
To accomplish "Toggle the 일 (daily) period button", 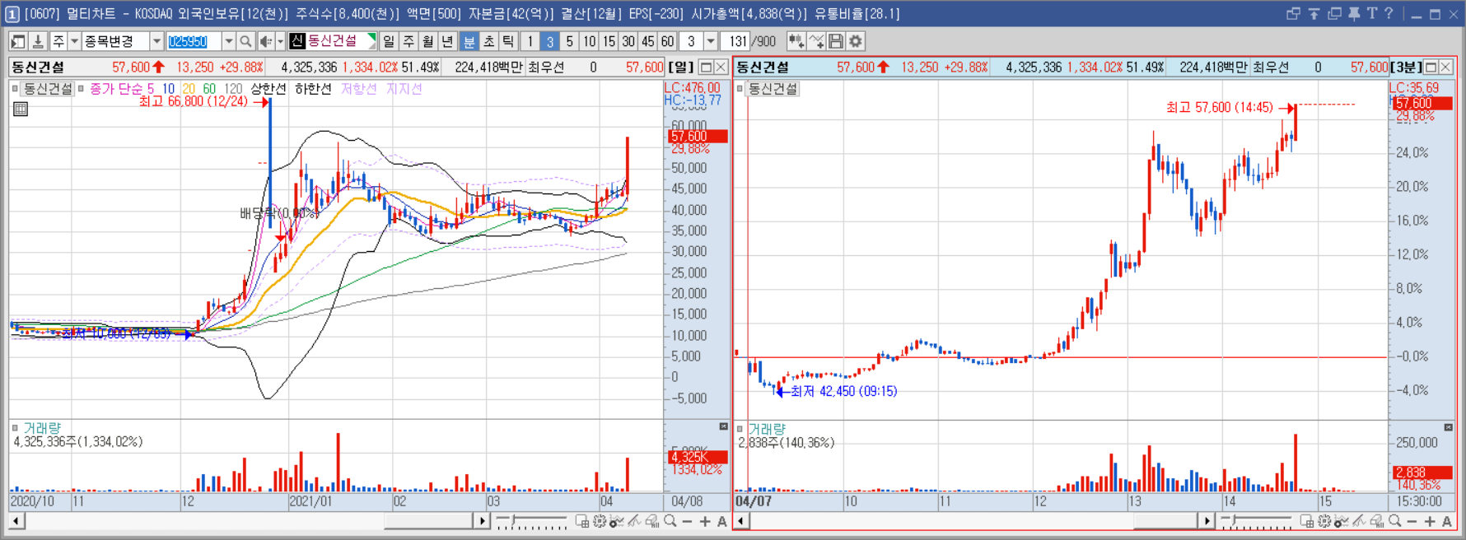I will pos(389,41).
